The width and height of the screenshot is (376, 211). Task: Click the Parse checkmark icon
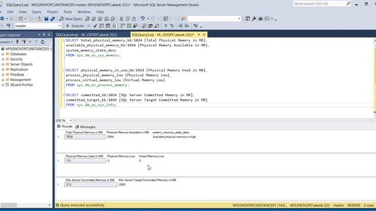click(x=95, y=26)
